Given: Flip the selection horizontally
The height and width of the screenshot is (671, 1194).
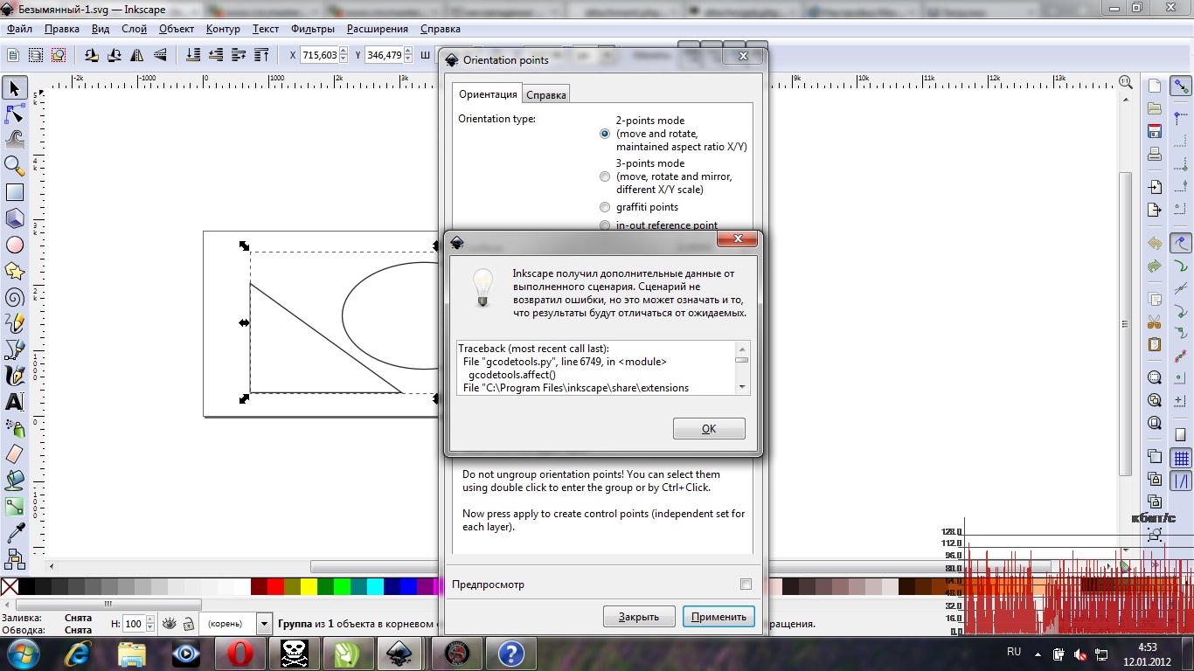Looking at the screenshot, I should tap(136, 55).
